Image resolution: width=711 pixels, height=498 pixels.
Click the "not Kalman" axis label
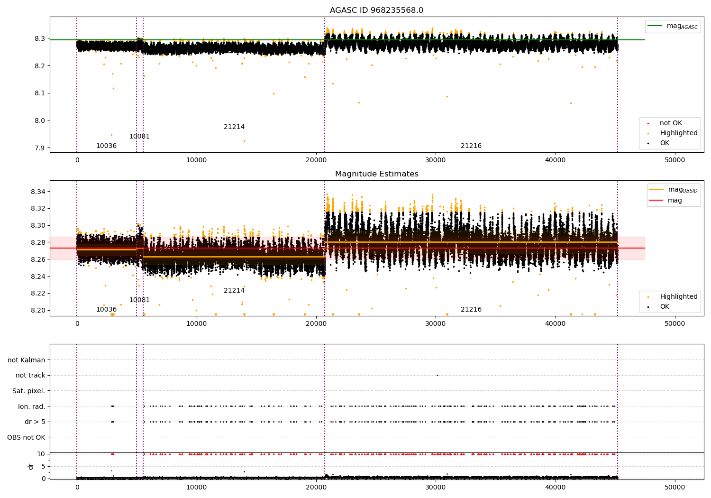tap(27, 360)
